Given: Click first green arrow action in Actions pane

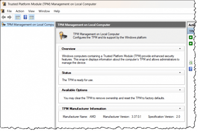Looking at the screenshot, I should (190, 37).
